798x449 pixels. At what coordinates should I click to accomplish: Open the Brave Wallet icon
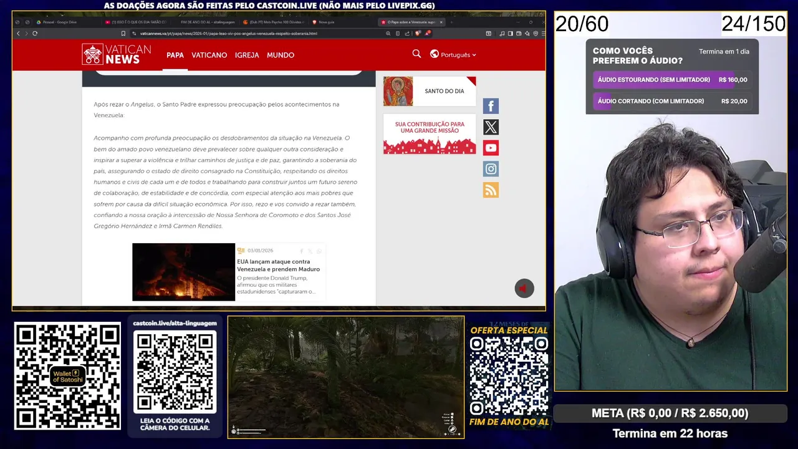pos(519,33)
